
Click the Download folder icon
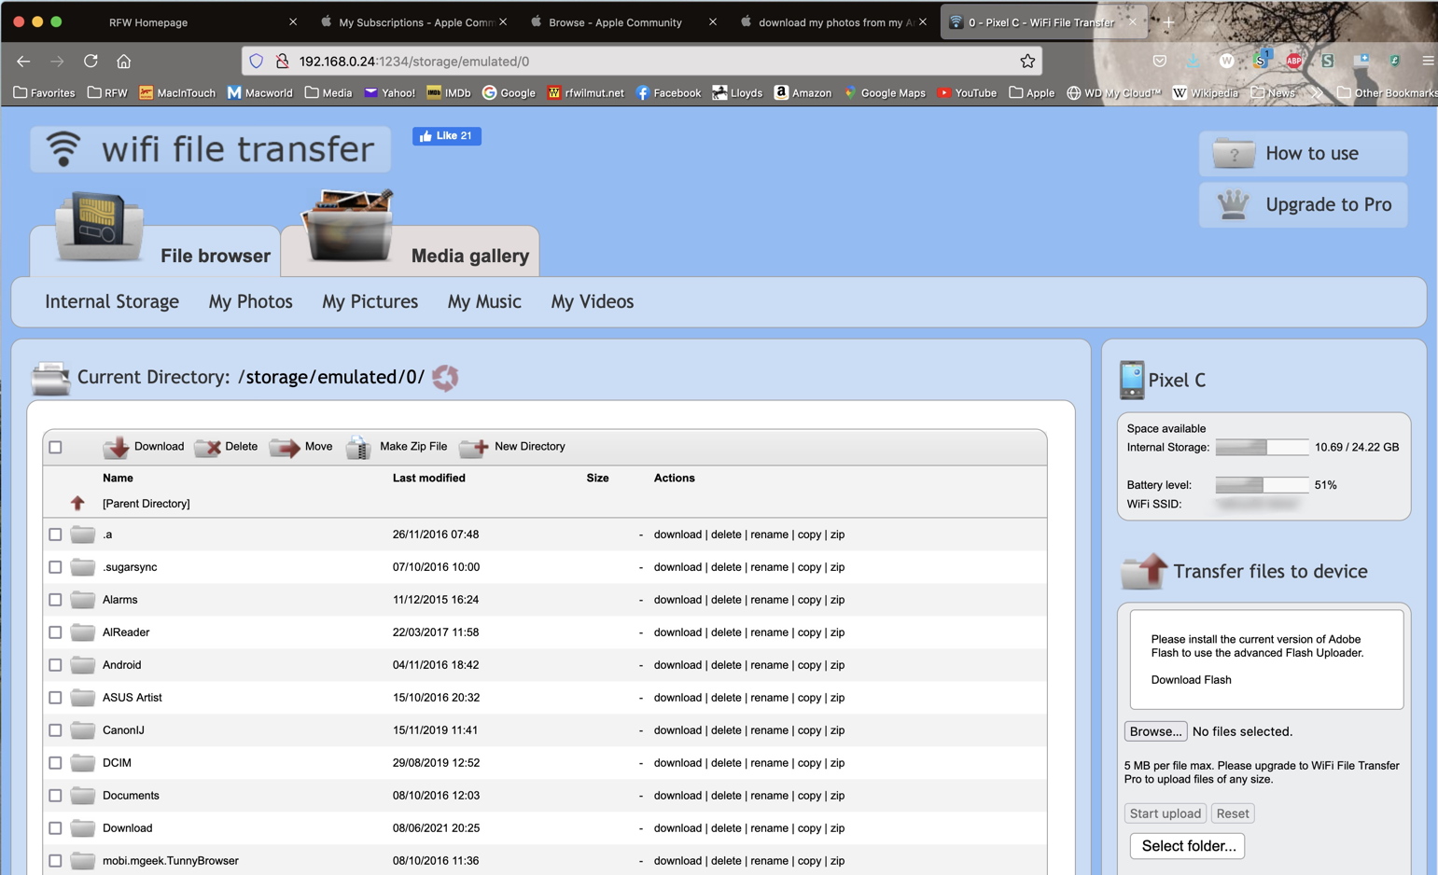click(83, 828)
